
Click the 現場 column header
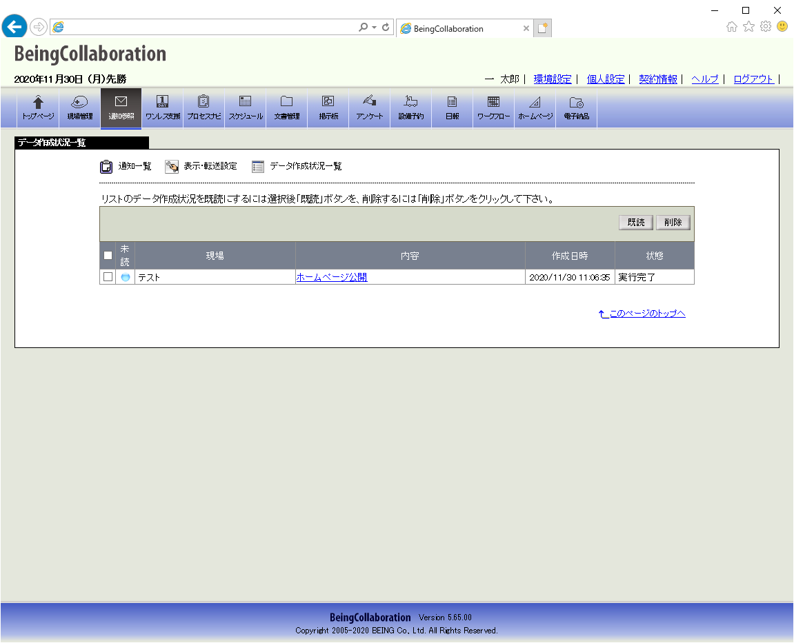tap(215, 256)
